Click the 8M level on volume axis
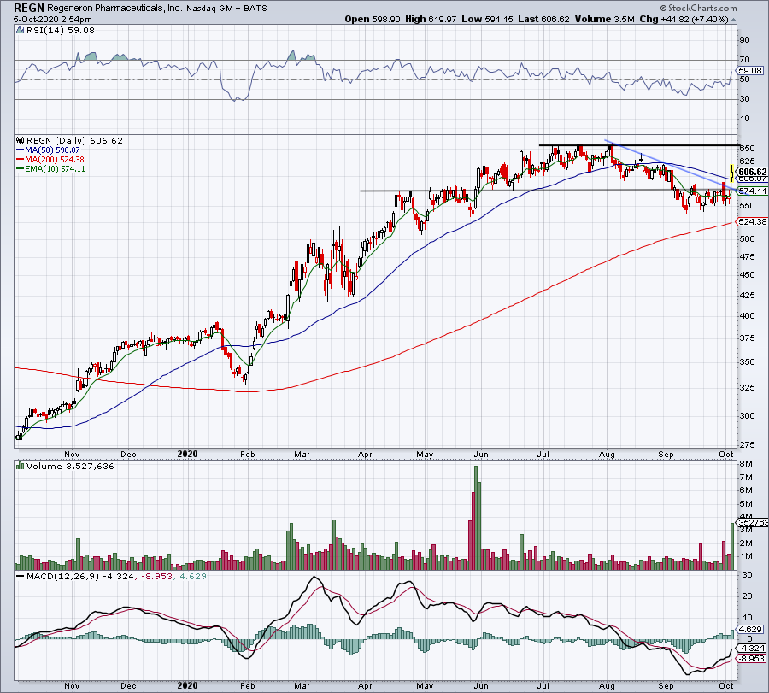Image resolution: width=769 pixels, height=693 pixels. coord(746,464)
